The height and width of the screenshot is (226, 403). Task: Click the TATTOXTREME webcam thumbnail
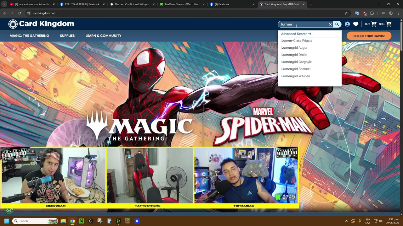[150, 175]
